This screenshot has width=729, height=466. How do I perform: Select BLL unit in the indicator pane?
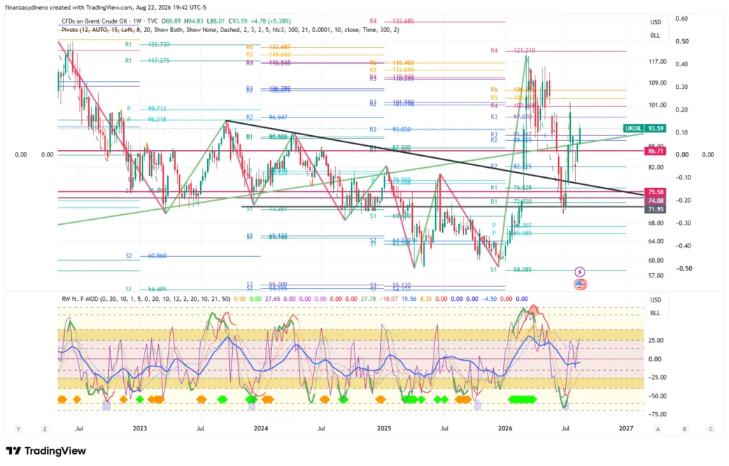pos(655,312)
